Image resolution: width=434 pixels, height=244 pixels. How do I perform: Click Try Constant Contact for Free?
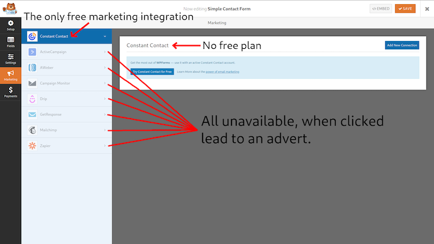(x=153, y=72)
